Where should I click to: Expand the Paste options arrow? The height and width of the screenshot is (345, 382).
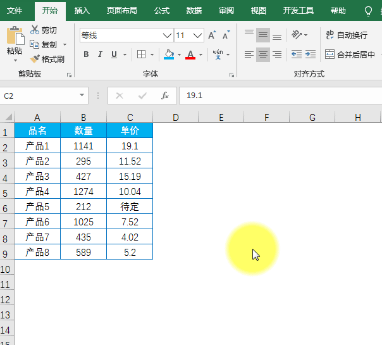click(15, 60)
